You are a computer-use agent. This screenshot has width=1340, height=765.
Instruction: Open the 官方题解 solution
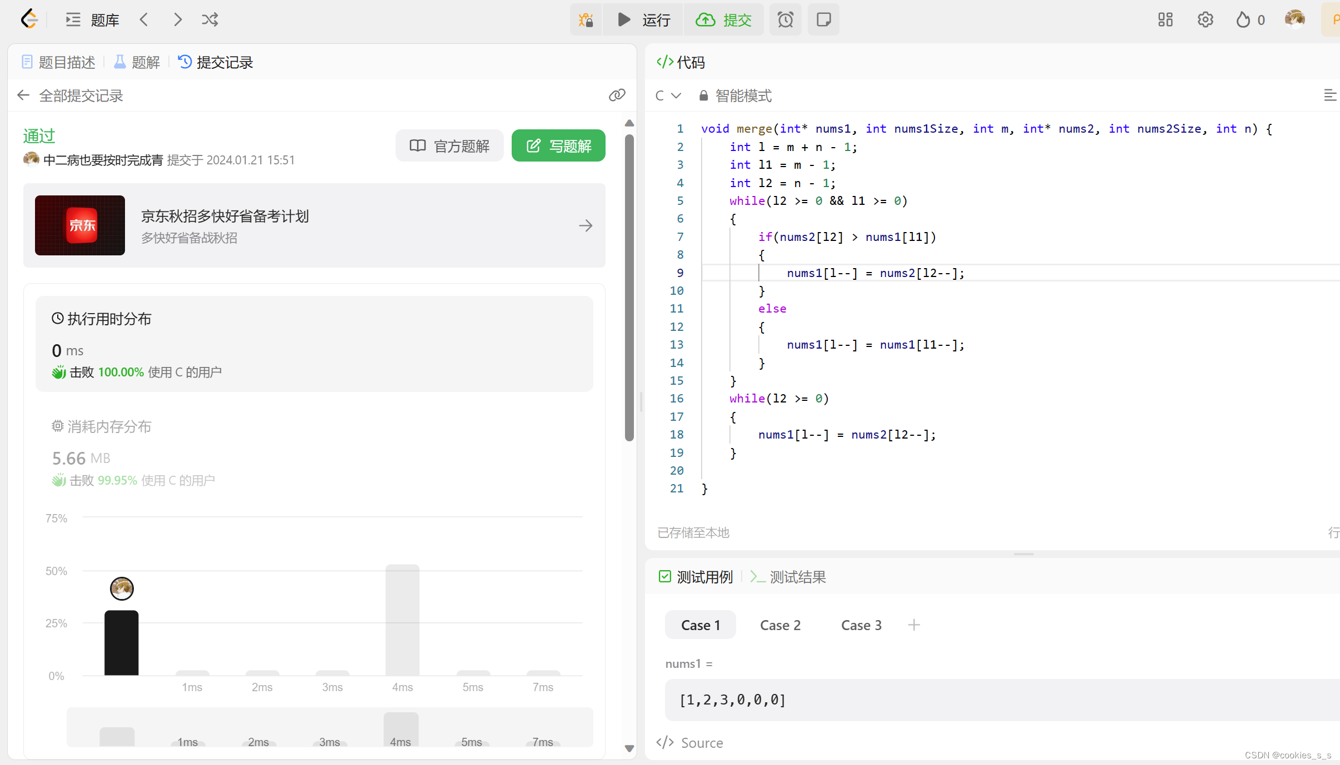[x=449, y=145]
